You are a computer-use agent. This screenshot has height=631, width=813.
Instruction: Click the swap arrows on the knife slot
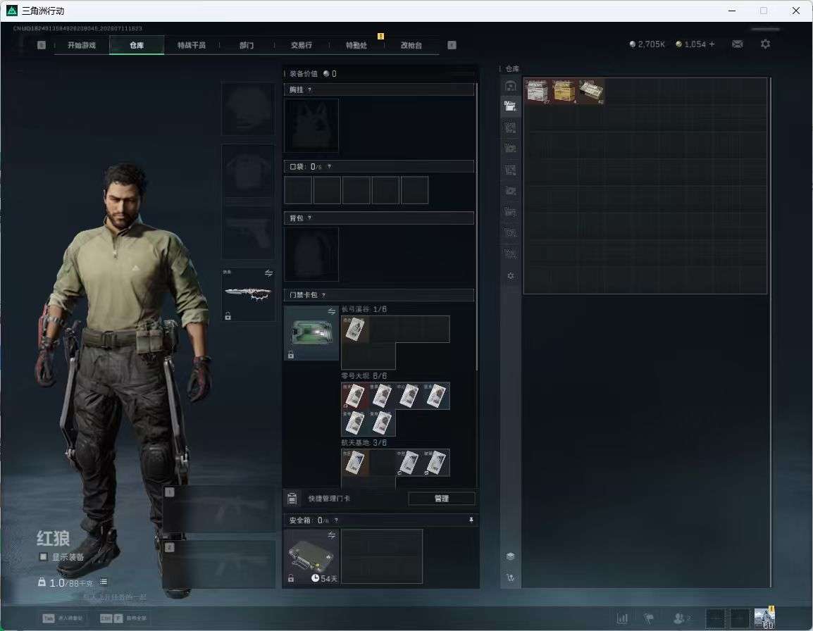[268, 273]
